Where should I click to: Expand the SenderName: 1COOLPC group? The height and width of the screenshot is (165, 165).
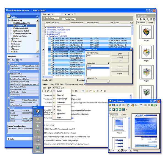click(45, 28)
